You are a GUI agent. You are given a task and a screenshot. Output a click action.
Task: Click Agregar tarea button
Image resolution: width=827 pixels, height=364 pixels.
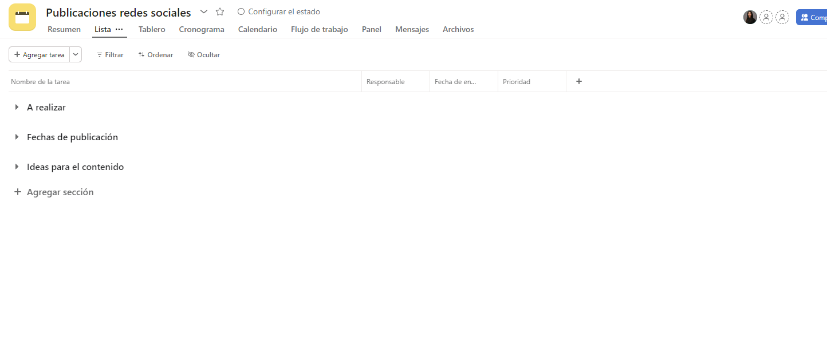coord(39,54)
